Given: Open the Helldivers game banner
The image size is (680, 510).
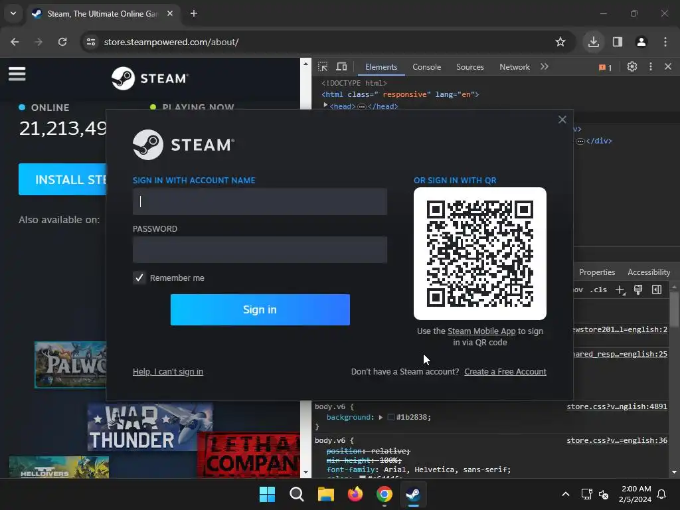Looking at the screenshot, I should pos(59,467).
